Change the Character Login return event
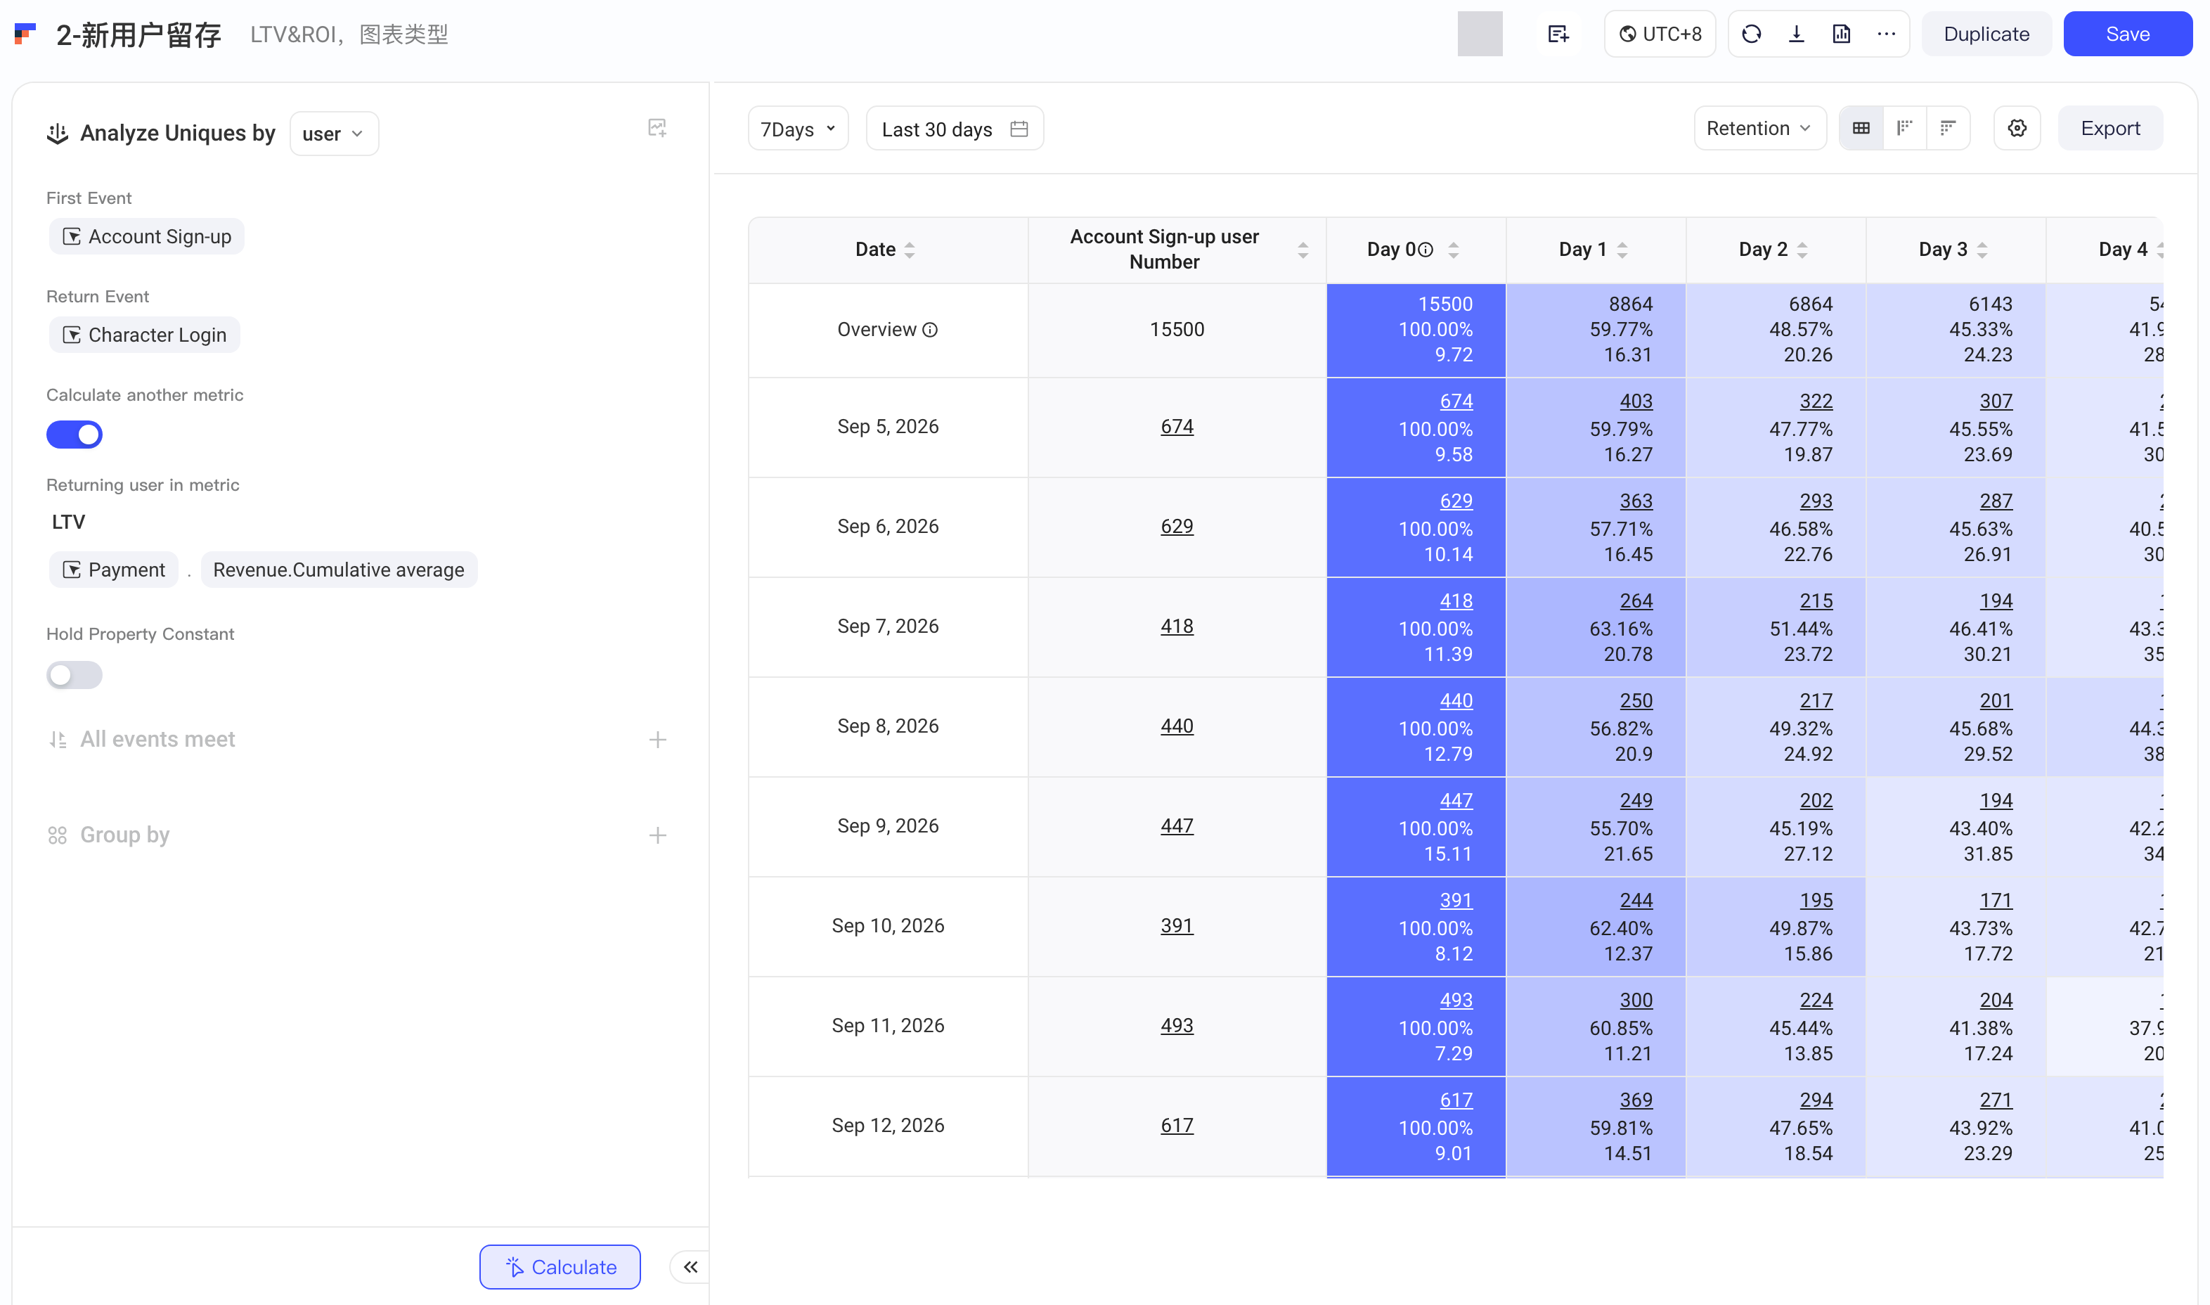Viewport: 2210px width, 1305px height. (144, 335)
